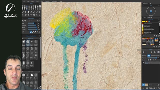The height and width of the screenshot is (90, 160).
Task: Toggle the first Lock icon in Layers
Action: tap(148, 60)
